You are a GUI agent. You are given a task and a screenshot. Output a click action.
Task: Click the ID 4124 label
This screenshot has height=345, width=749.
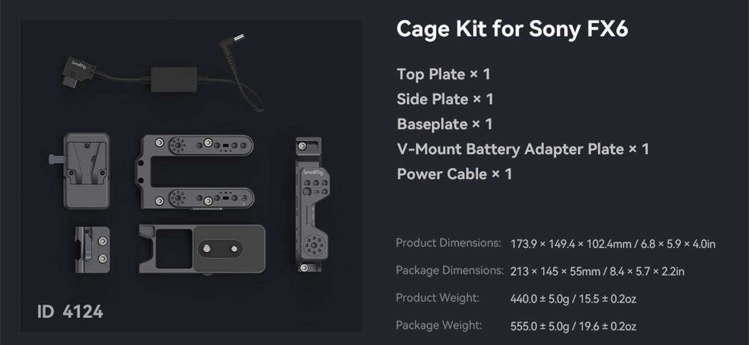pos(70,312)
